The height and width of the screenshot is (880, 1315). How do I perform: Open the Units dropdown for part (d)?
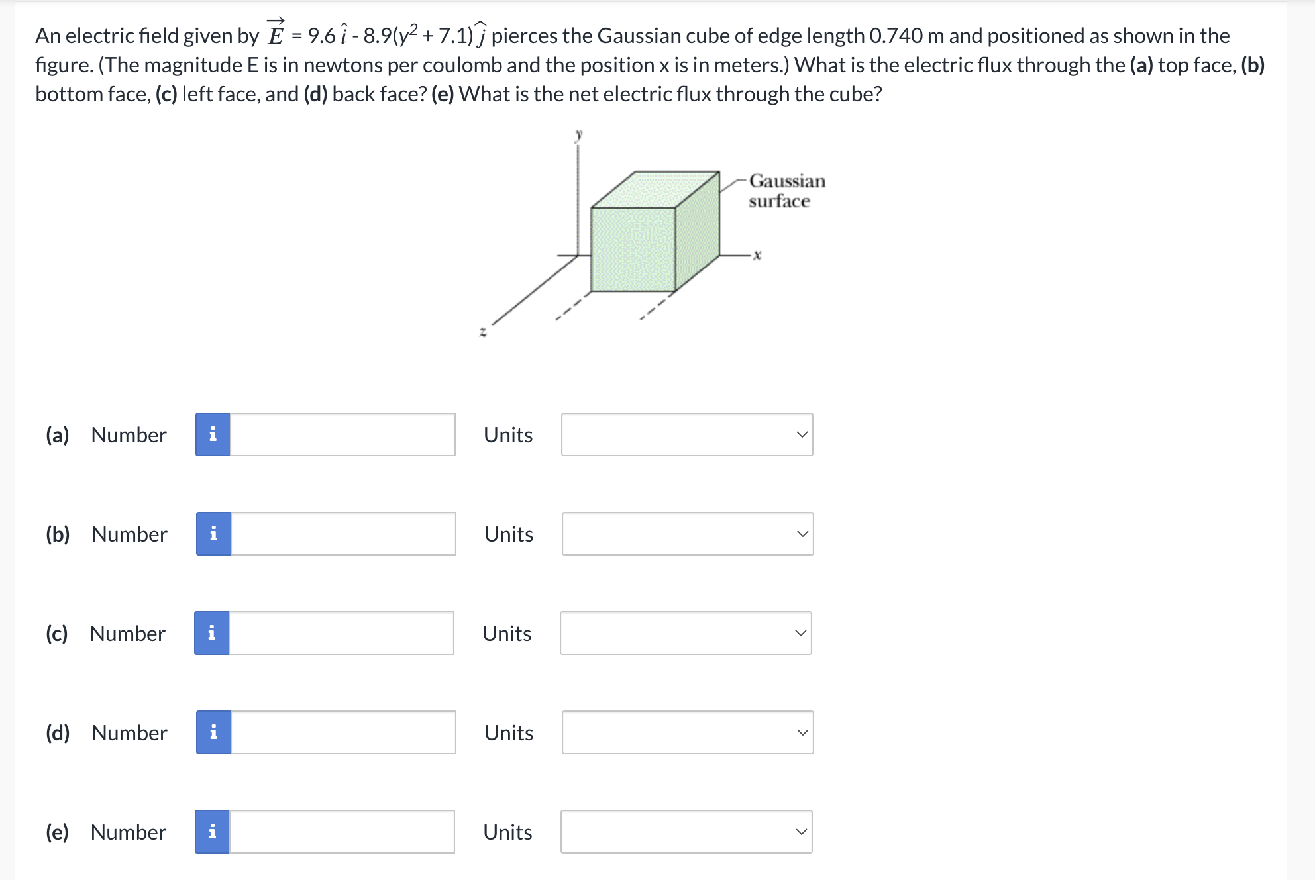tap(686, 732)
